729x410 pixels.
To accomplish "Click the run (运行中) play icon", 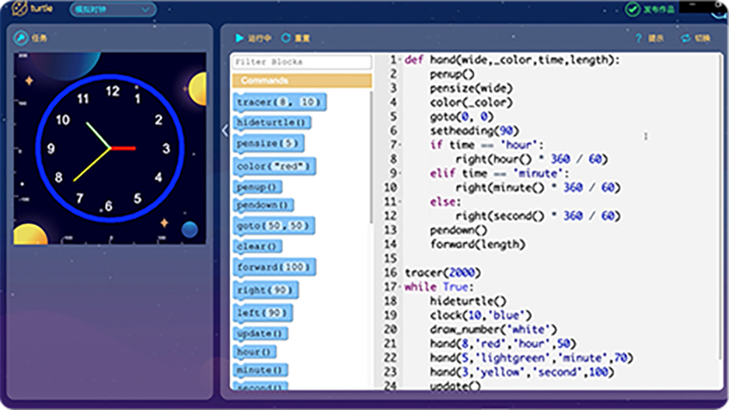I will [x=239, y=37].
